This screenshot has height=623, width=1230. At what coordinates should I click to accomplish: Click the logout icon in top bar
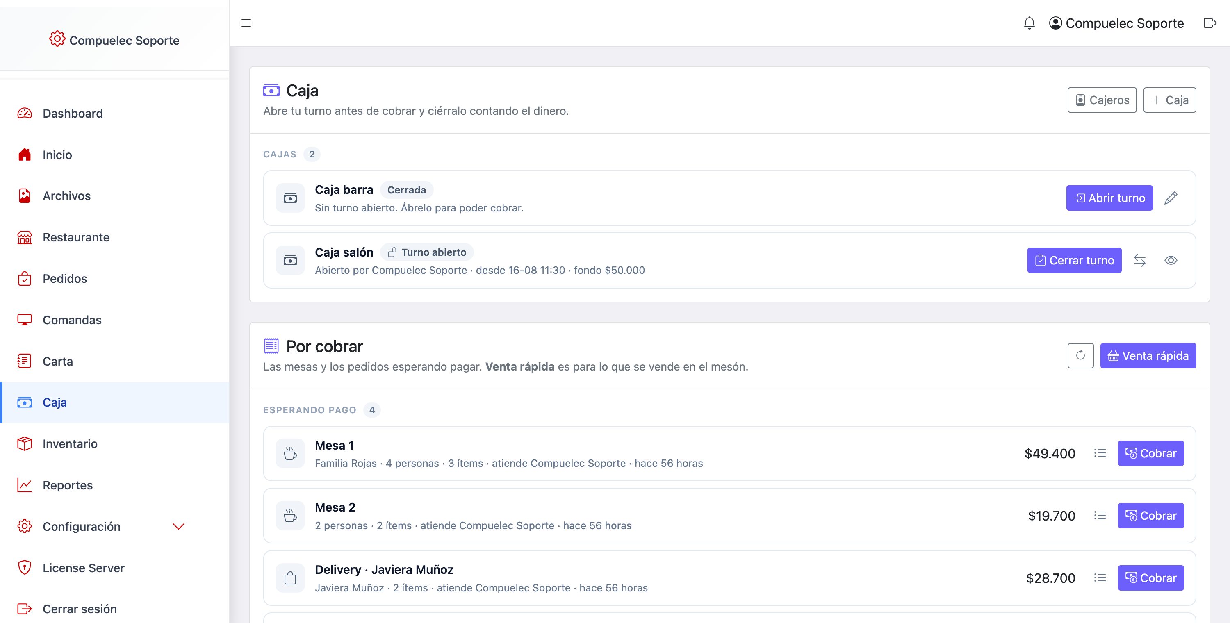click(1210, 23)
